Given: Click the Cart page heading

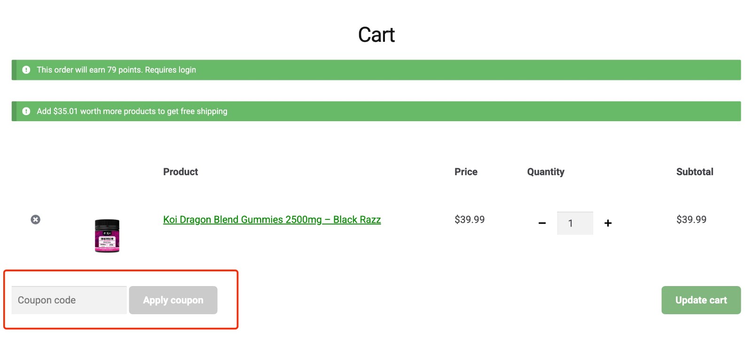Looking at the screenshot, I should pyautogui.click(x=376, y=34).
